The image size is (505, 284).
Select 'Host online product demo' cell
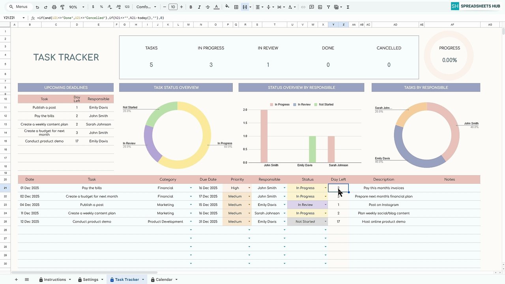(383, 222)
